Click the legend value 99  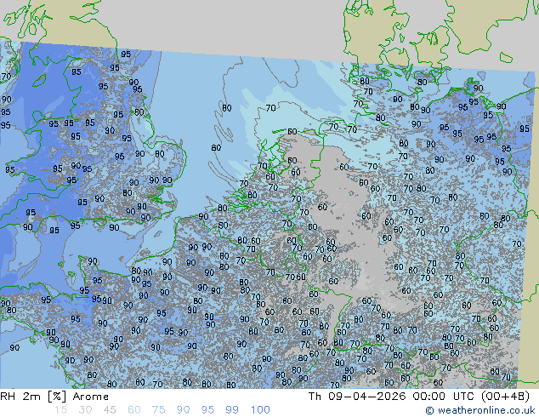pyautogui.click(x=232, y=410)
